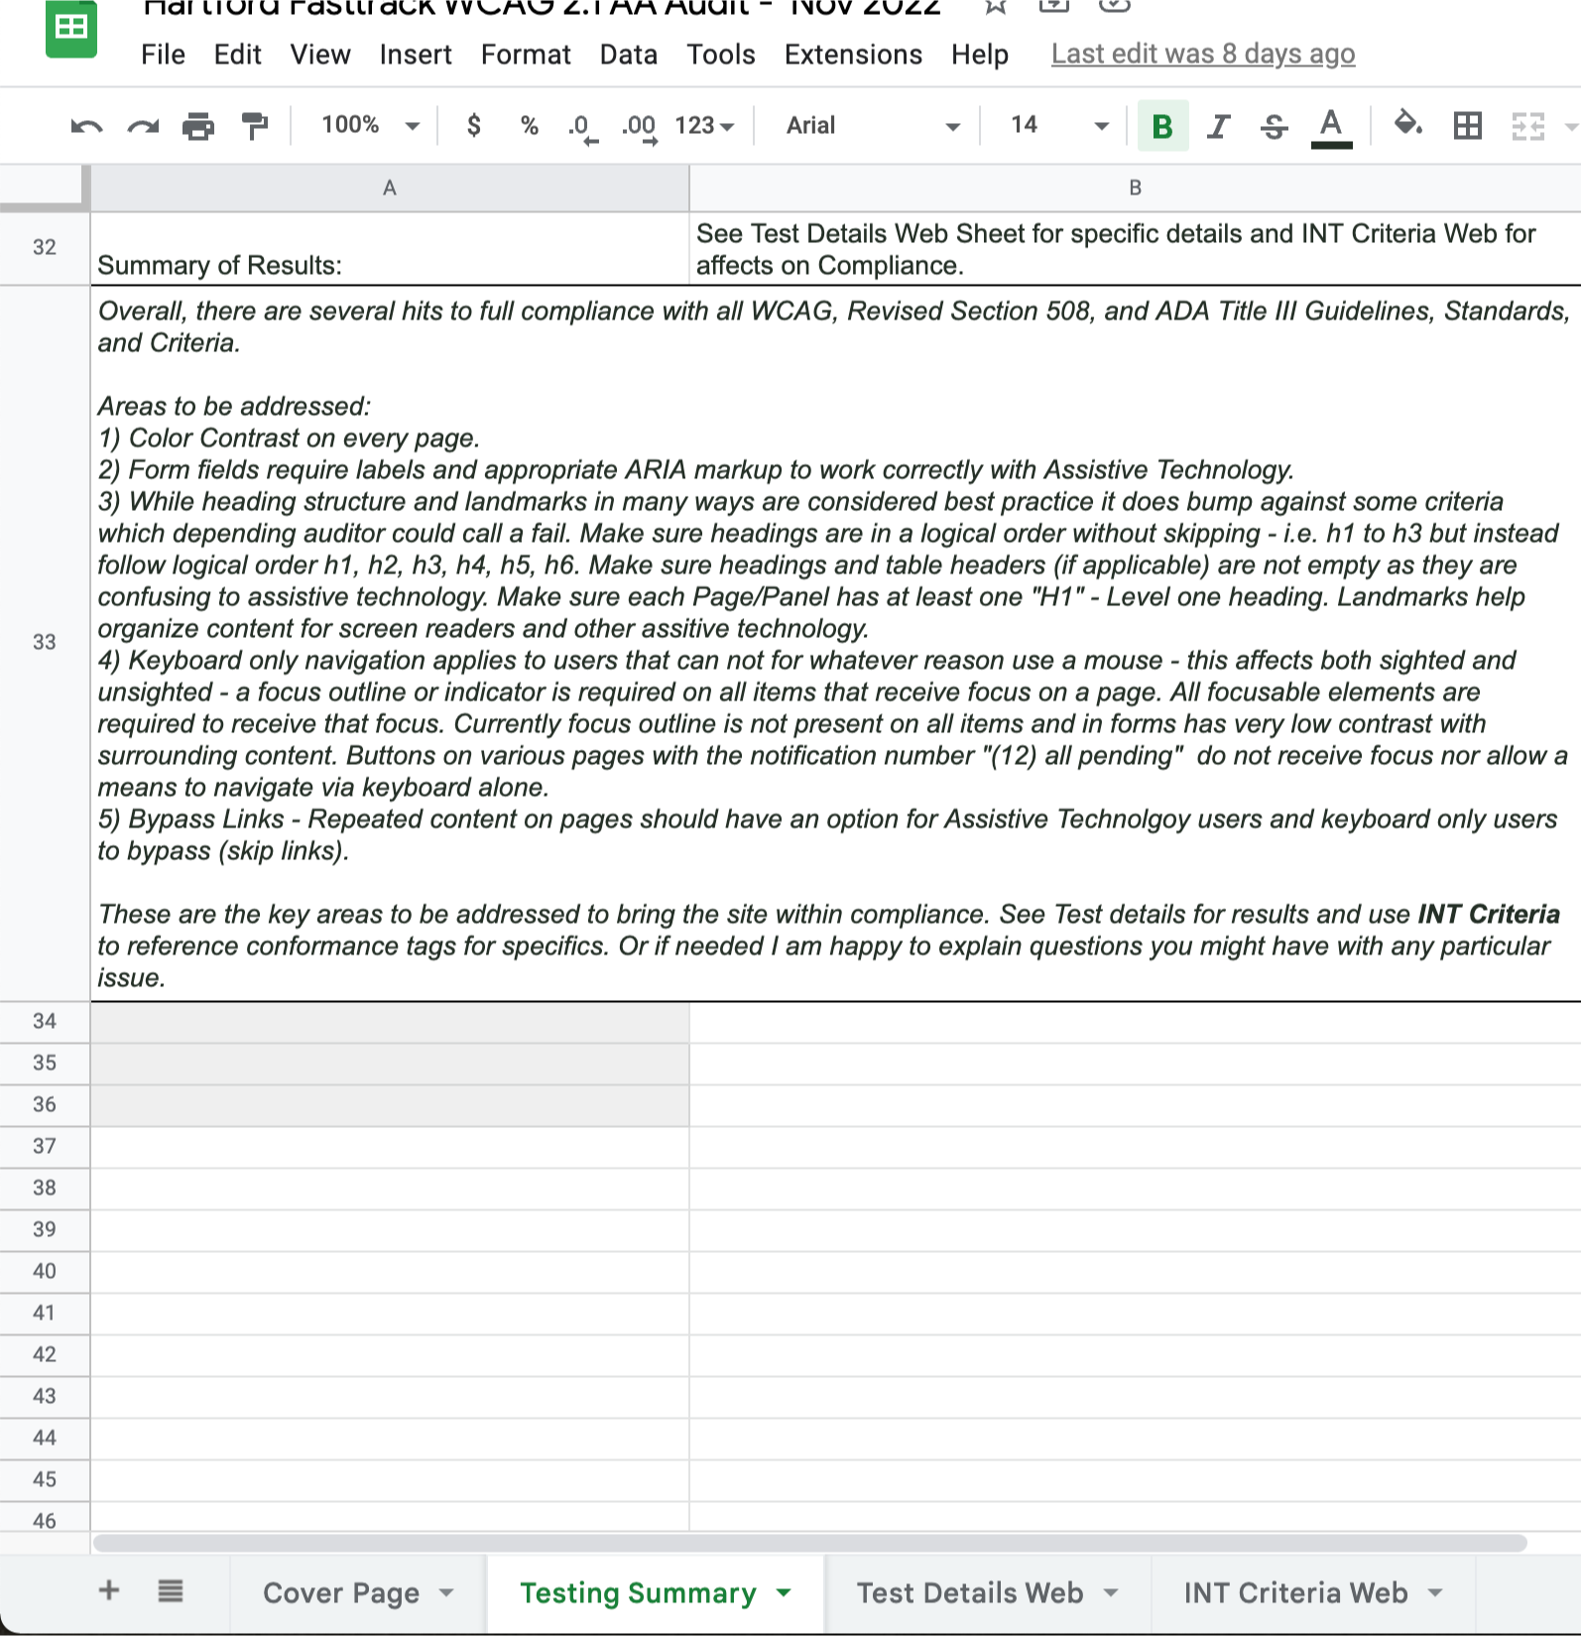Open the Data menu

[x=628, y=55]
